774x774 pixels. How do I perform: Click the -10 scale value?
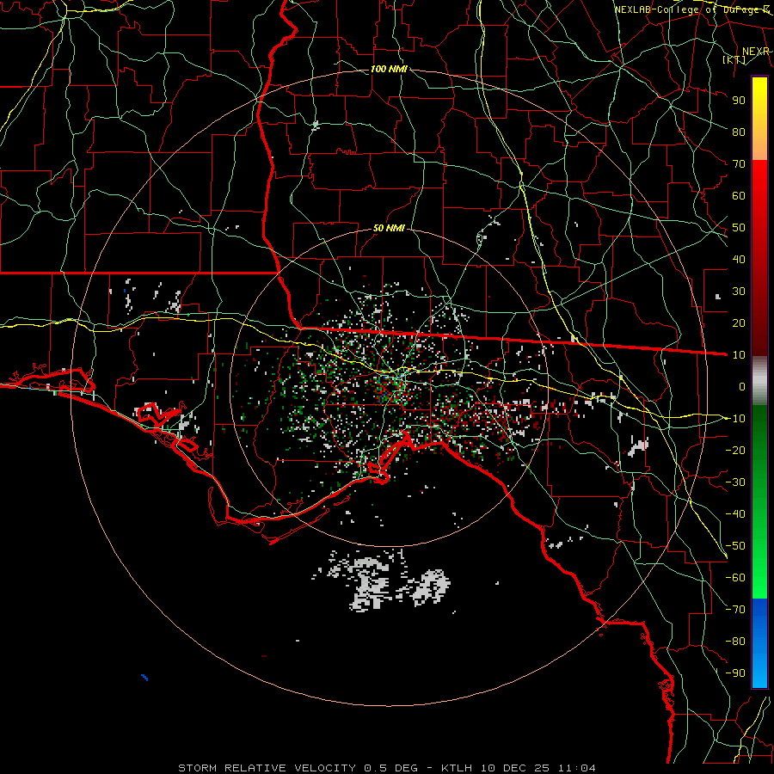click(x=735, y=419)
